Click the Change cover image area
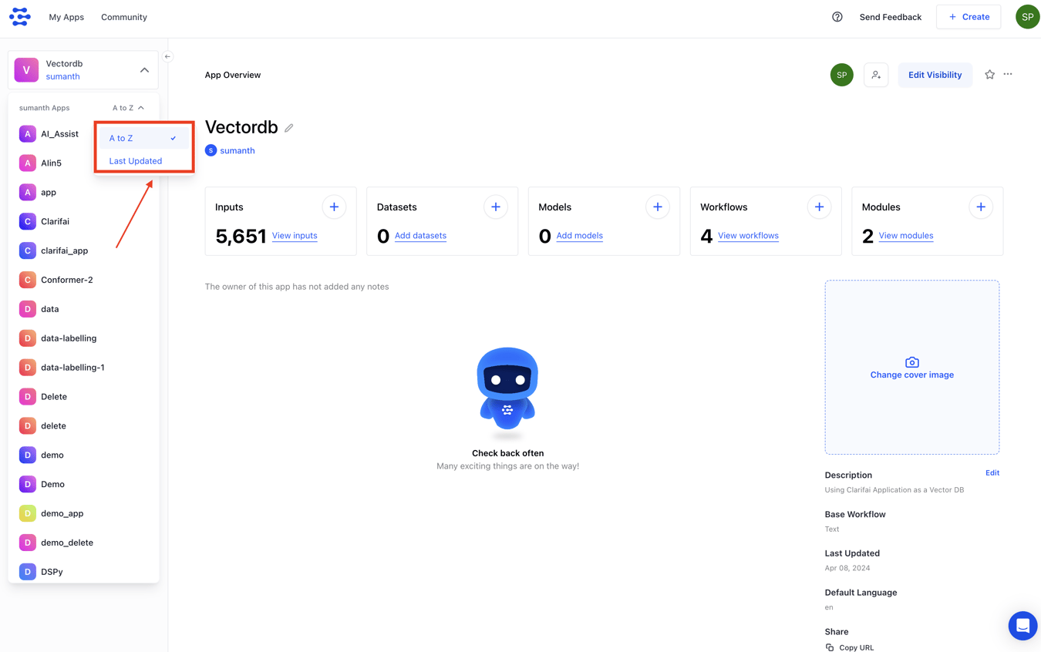The height and width of the screenshot is (652, 1041). click(x=911, y=368)
